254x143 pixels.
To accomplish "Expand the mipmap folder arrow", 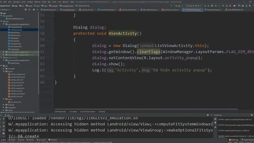I will click(x=4, y=105).
